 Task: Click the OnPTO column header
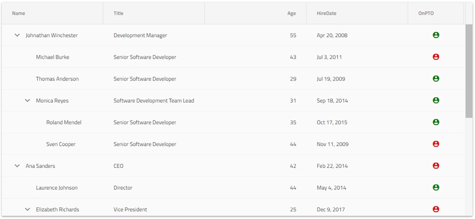click(426, 13)
